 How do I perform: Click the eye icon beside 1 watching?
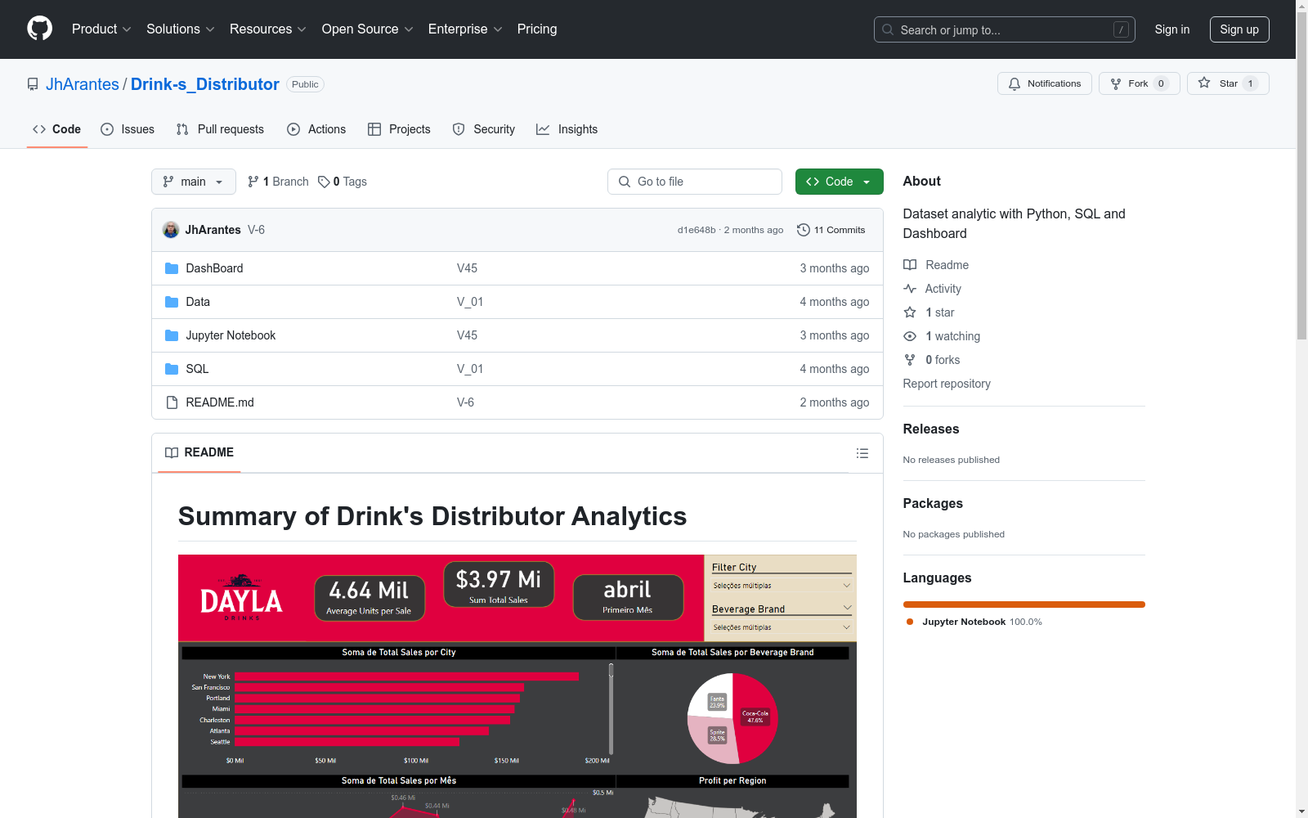point(910,336)
